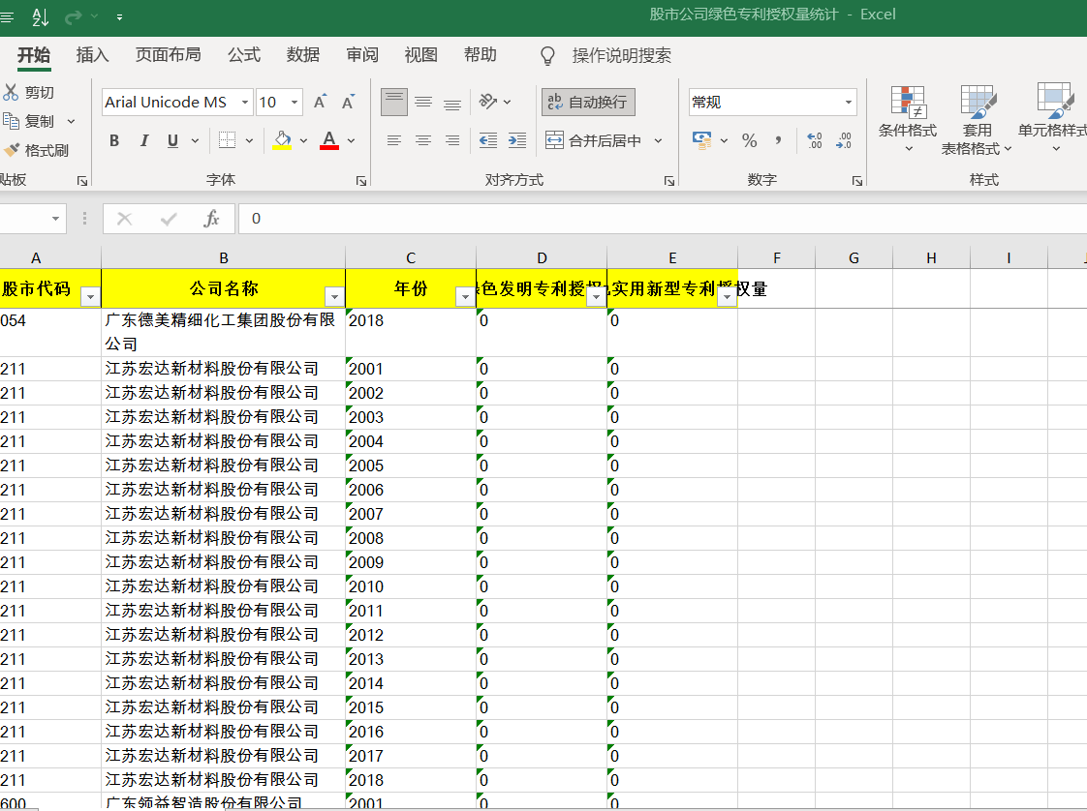Click the Increase Decimal icon
This screenshot has height=811, width=1087.
[x=814, y=140]
